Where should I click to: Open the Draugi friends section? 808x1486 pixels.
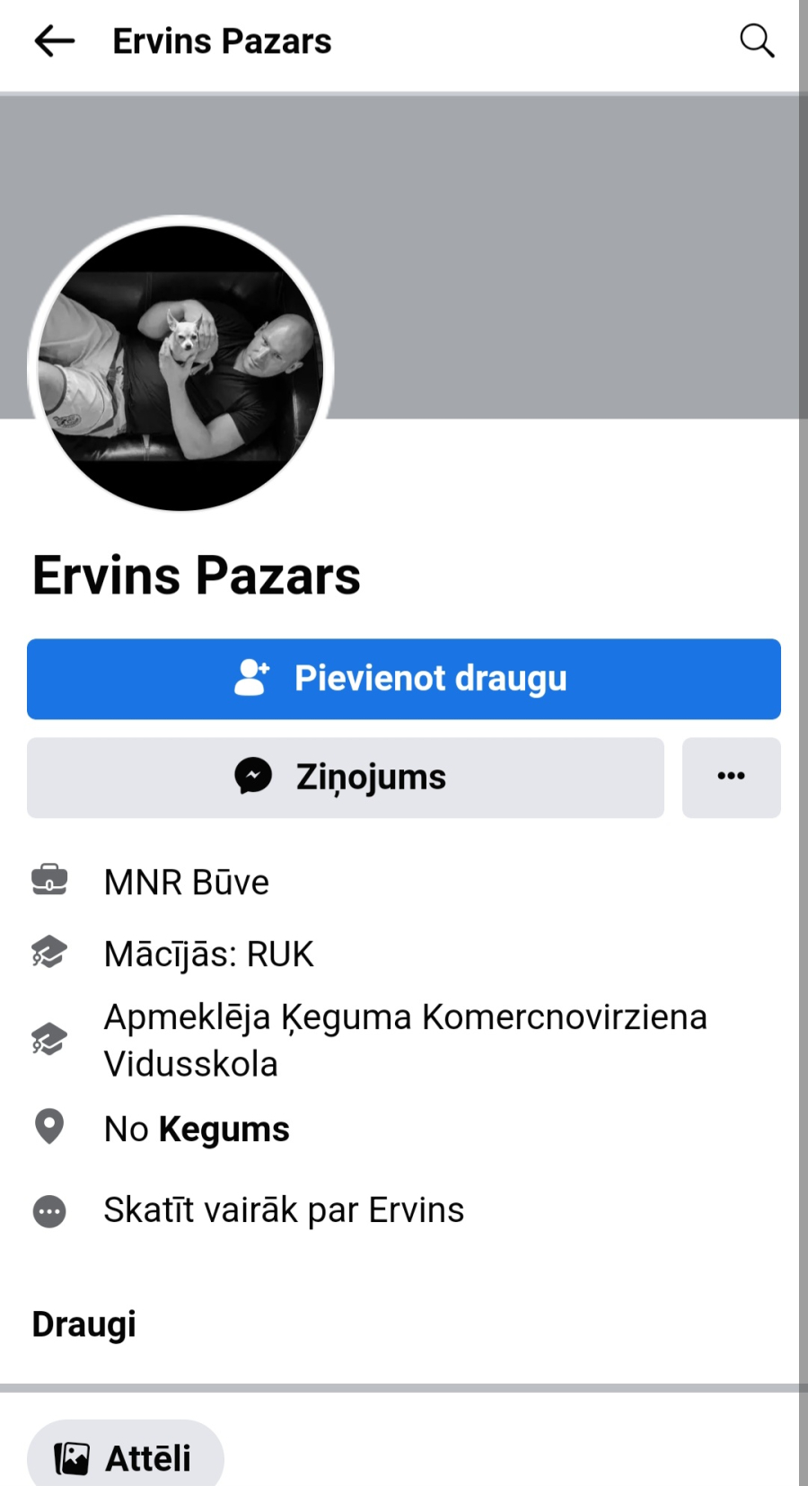click(x=84, y=1324)
